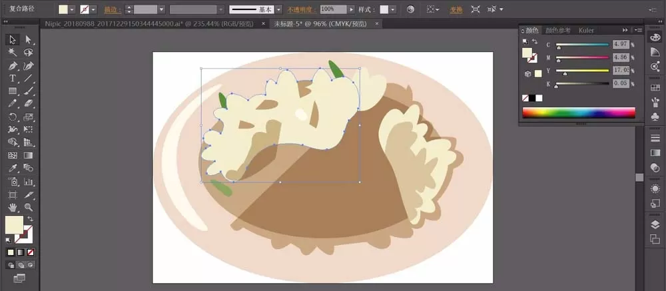Select the Column Graph tool
Image resolution: width=666 pixels, height=291 pixels.
29,182
